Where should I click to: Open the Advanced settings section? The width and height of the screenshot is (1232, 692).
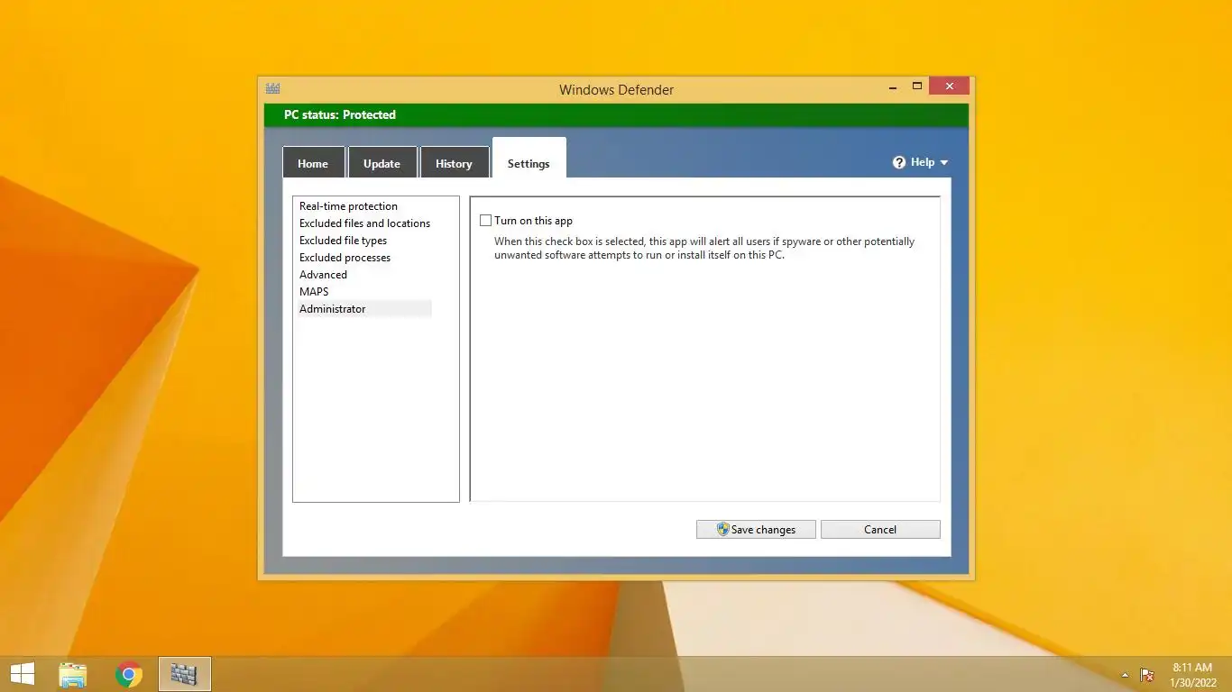point(365,275)
